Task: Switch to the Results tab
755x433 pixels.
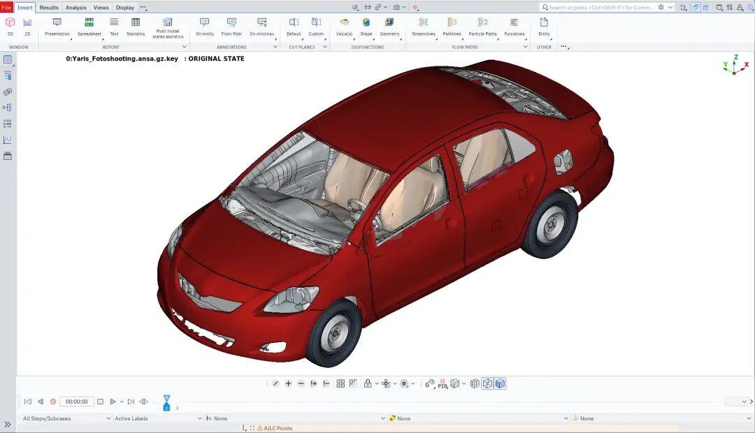Action: coord(49,8)
